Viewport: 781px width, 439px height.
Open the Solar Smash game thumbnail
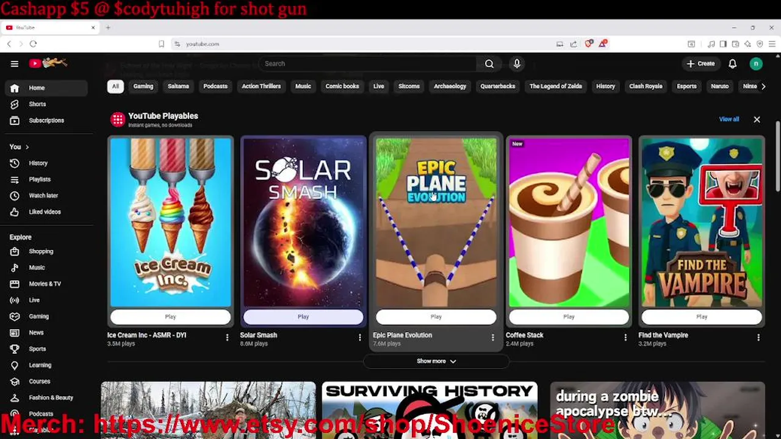point(303,223)
